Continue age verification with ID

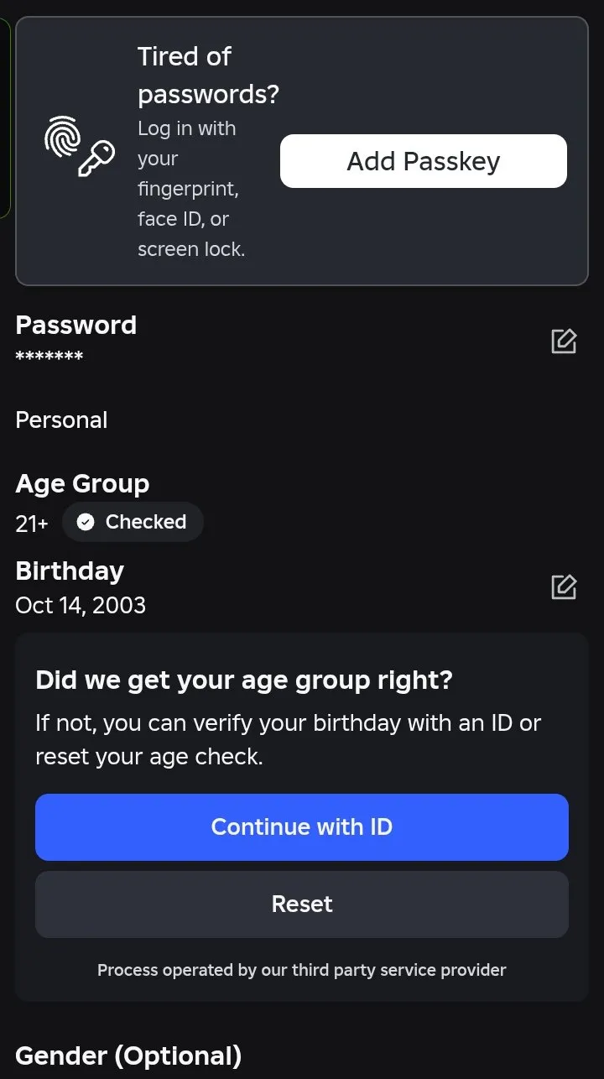[302, 827]
